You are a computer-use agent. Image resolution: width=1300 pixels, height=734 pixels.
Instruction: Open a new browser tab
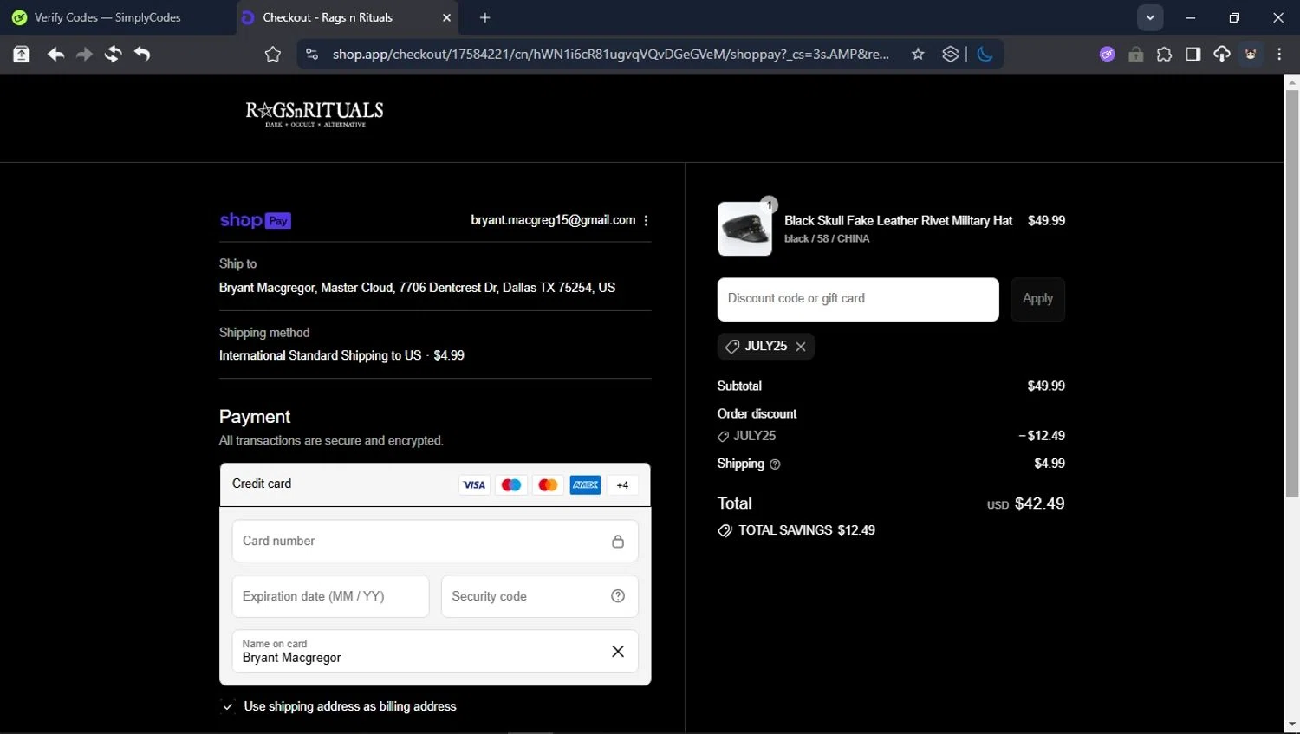485,17
